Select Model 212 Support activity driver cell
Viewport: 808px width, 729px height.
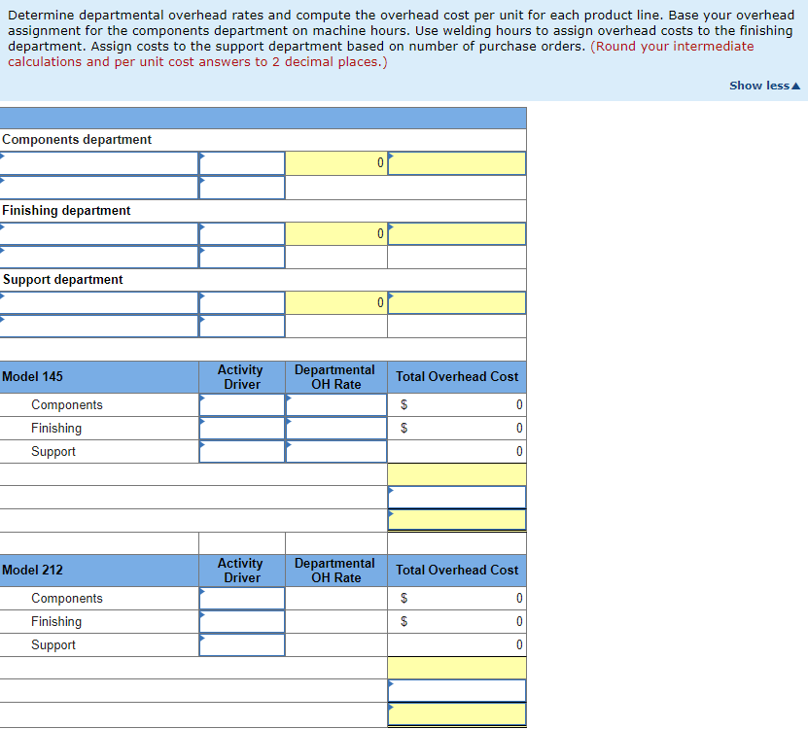pos(242,644)
